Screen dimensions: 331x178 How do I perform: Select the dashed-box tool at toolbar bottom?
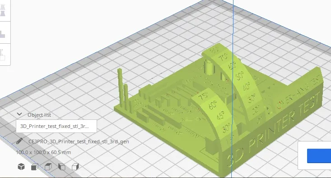point(3,55)
